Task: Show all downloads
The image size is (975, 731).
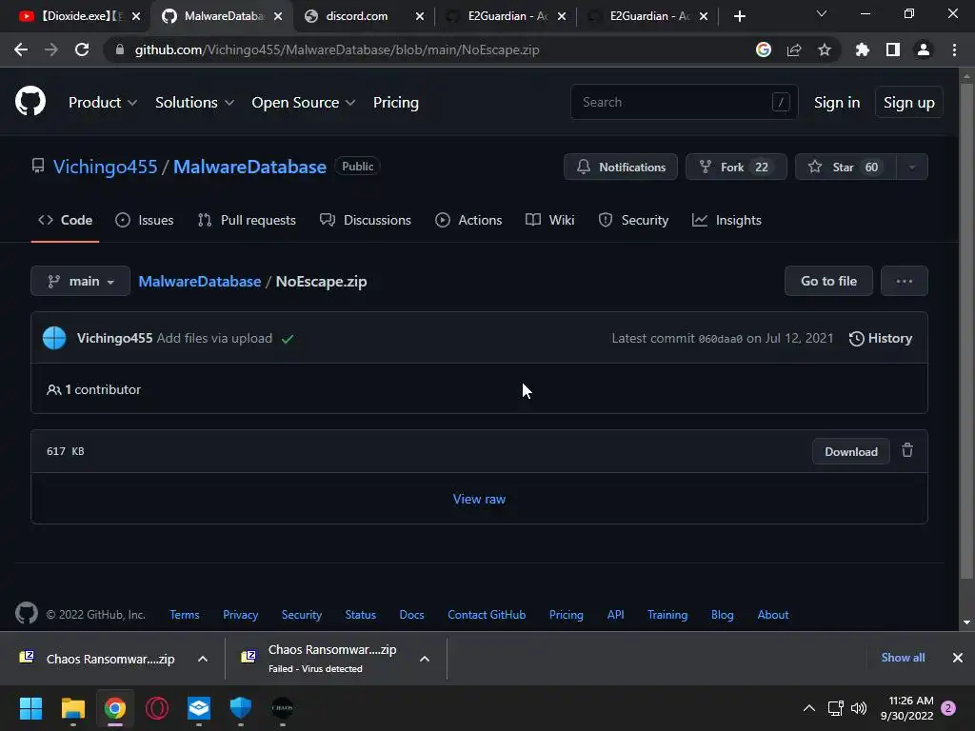Action: point(903,658)
